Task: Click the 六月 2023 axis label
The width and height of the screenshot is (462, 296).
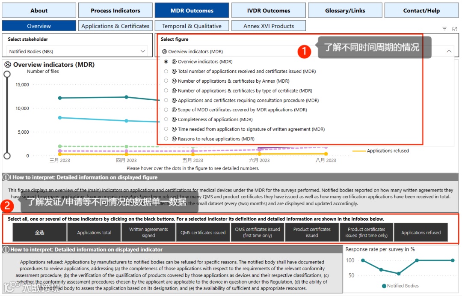Action: coord(259,160)
